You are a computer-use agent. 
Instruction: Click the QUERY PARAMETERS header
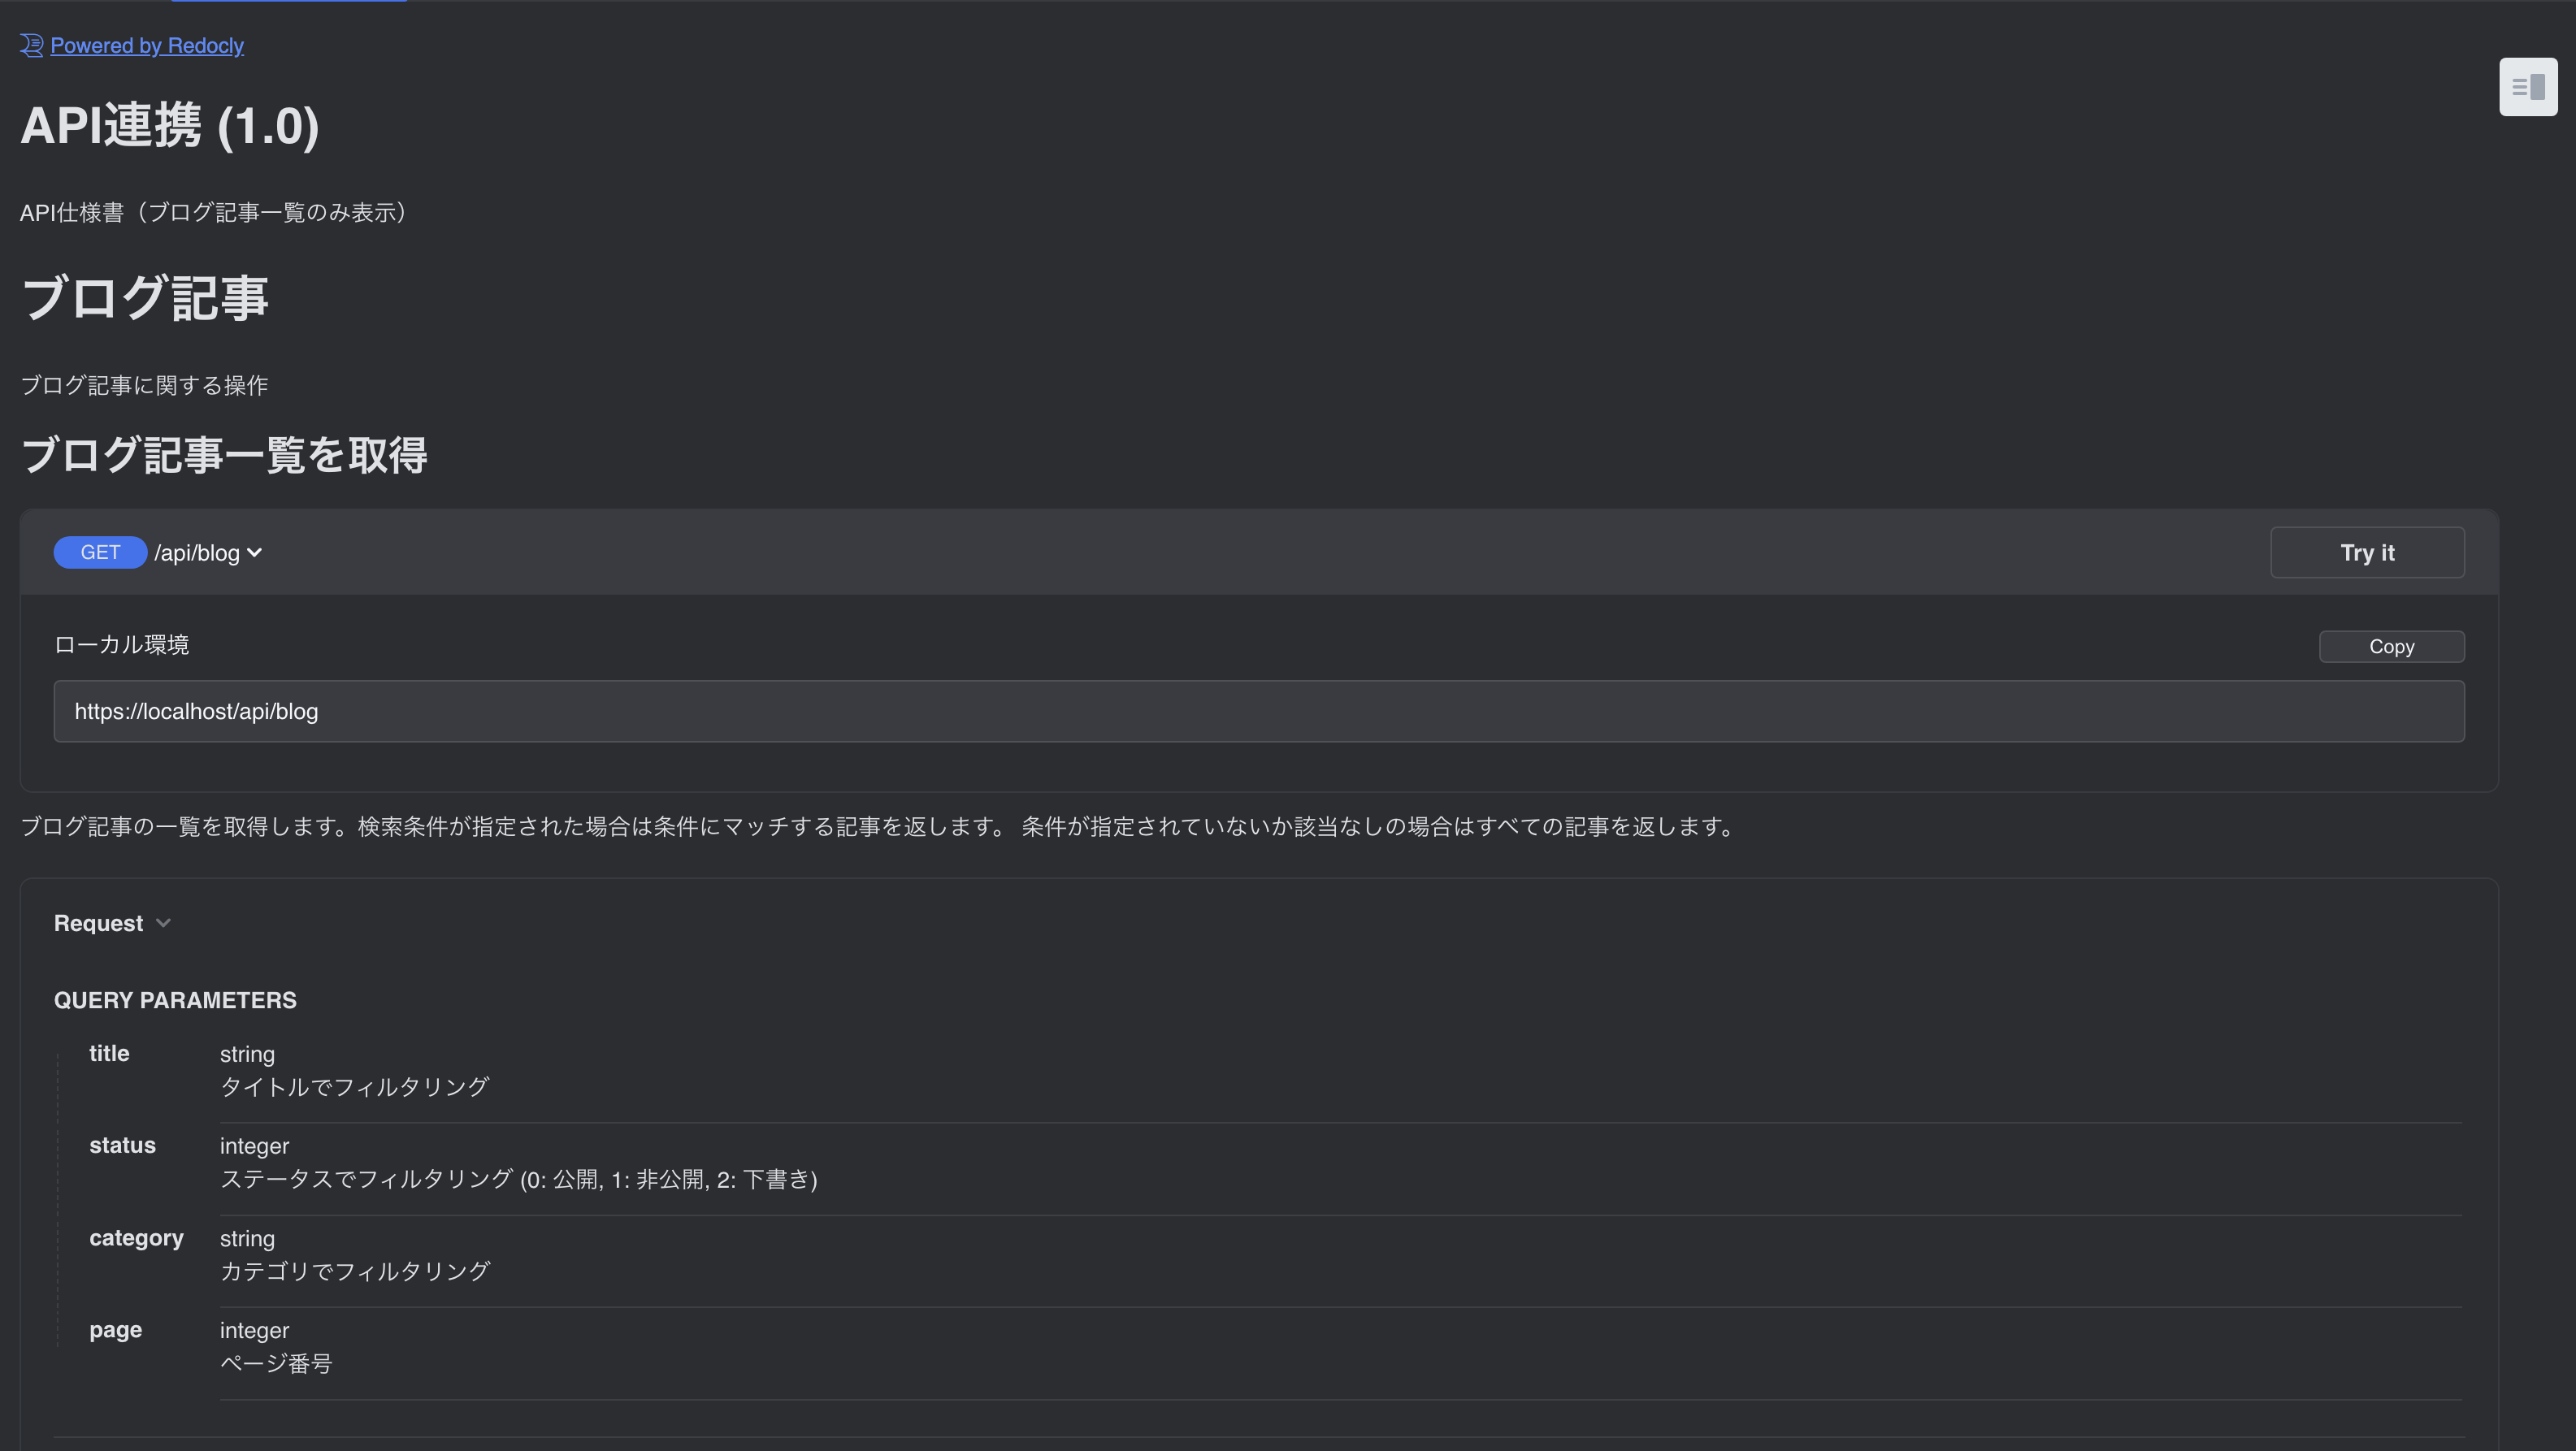pyautogui.click(x=175, y=999)
